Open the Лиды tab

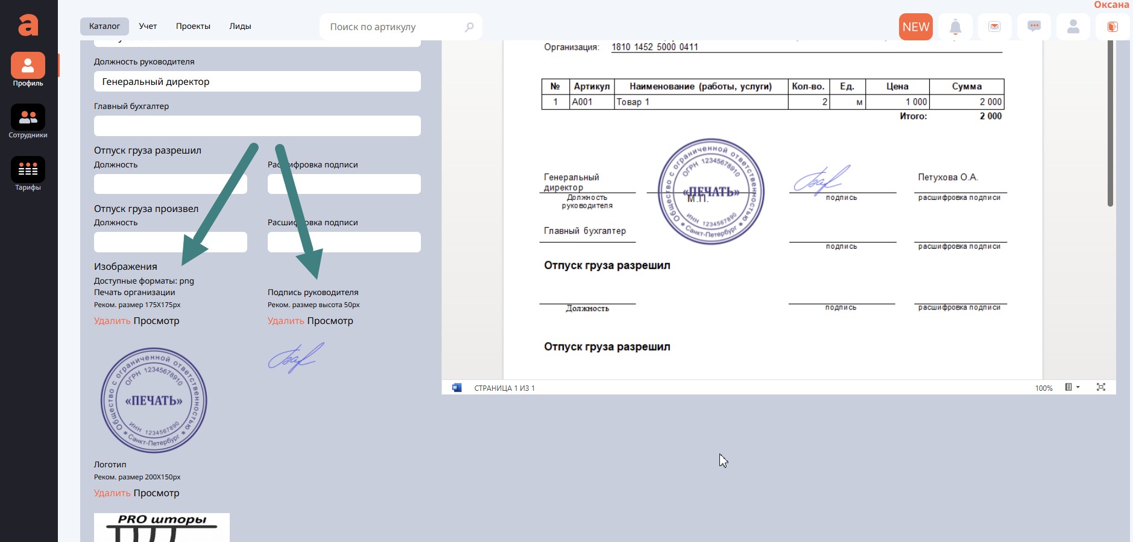(x=240, y=26)
